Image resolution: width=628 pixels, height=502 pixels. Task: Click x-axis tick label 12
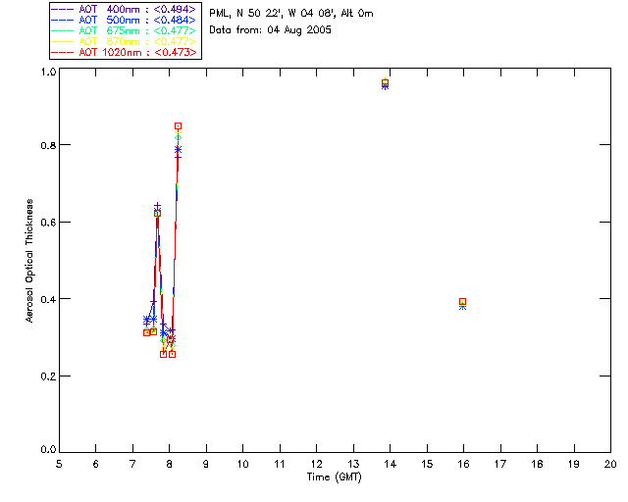click(x=316, y=465)
